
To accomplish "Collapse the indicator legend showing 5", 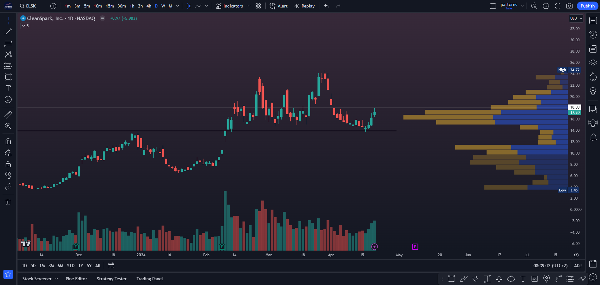I will pos(25,26).
